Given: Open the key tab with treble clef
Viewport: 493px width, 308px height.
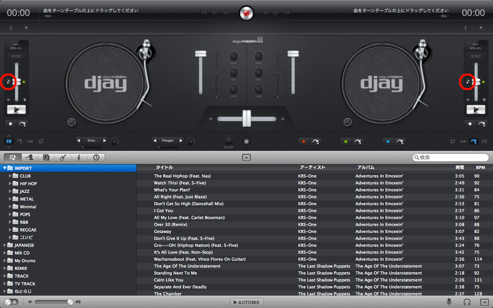Looking at the screenshot, I should (x=79, y=157).
